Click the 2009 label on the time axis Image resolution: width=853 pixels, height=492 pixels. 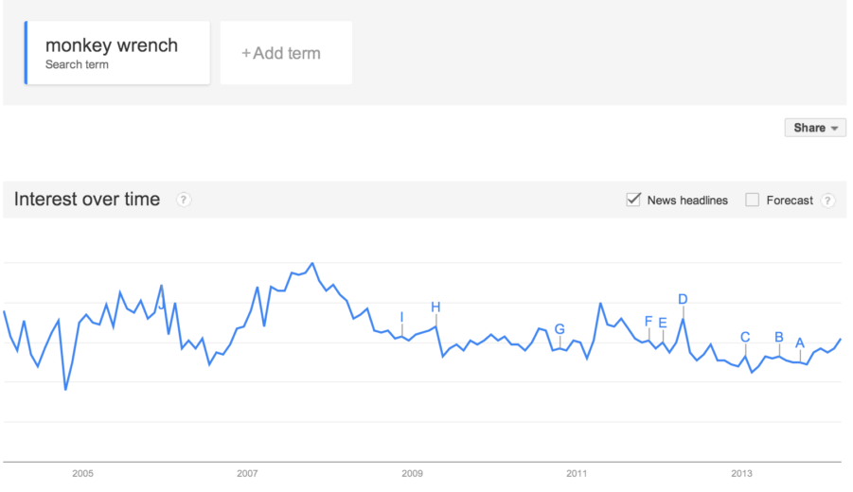click(x=412, y=473)
